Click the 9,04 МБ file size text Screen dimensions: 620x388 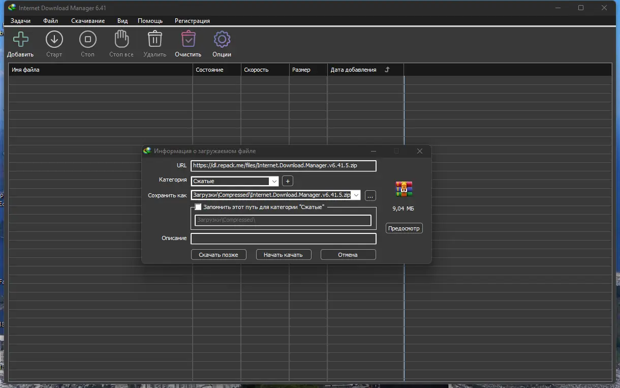coord(404,208)
